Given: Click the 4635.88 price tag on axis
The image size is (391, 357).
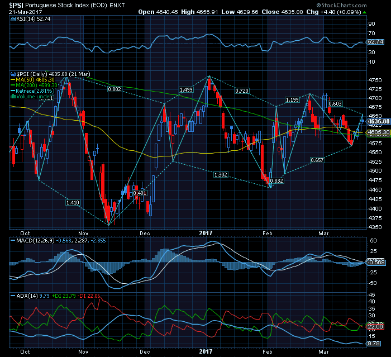Looking at the screenshot, I should 378,121.
